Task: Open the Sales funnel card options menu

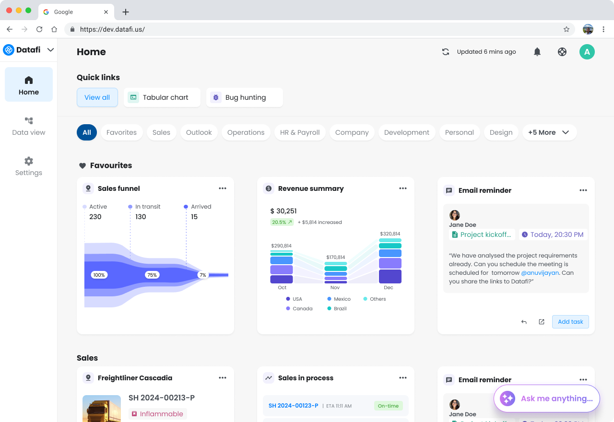Action: [x=223, y=188]
